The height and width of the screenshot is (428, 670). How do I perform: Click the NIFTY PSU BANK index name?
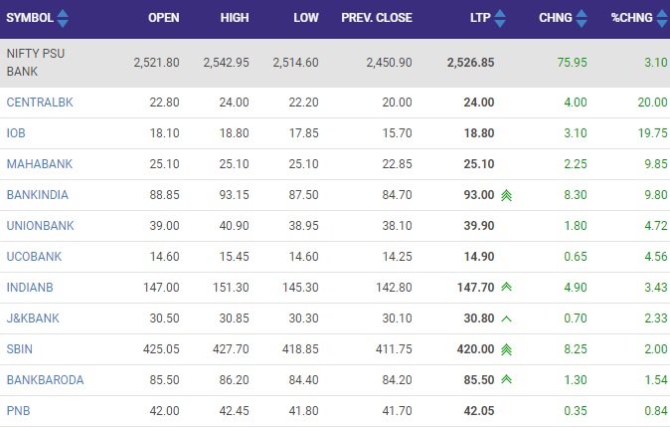tap(36, 63)
